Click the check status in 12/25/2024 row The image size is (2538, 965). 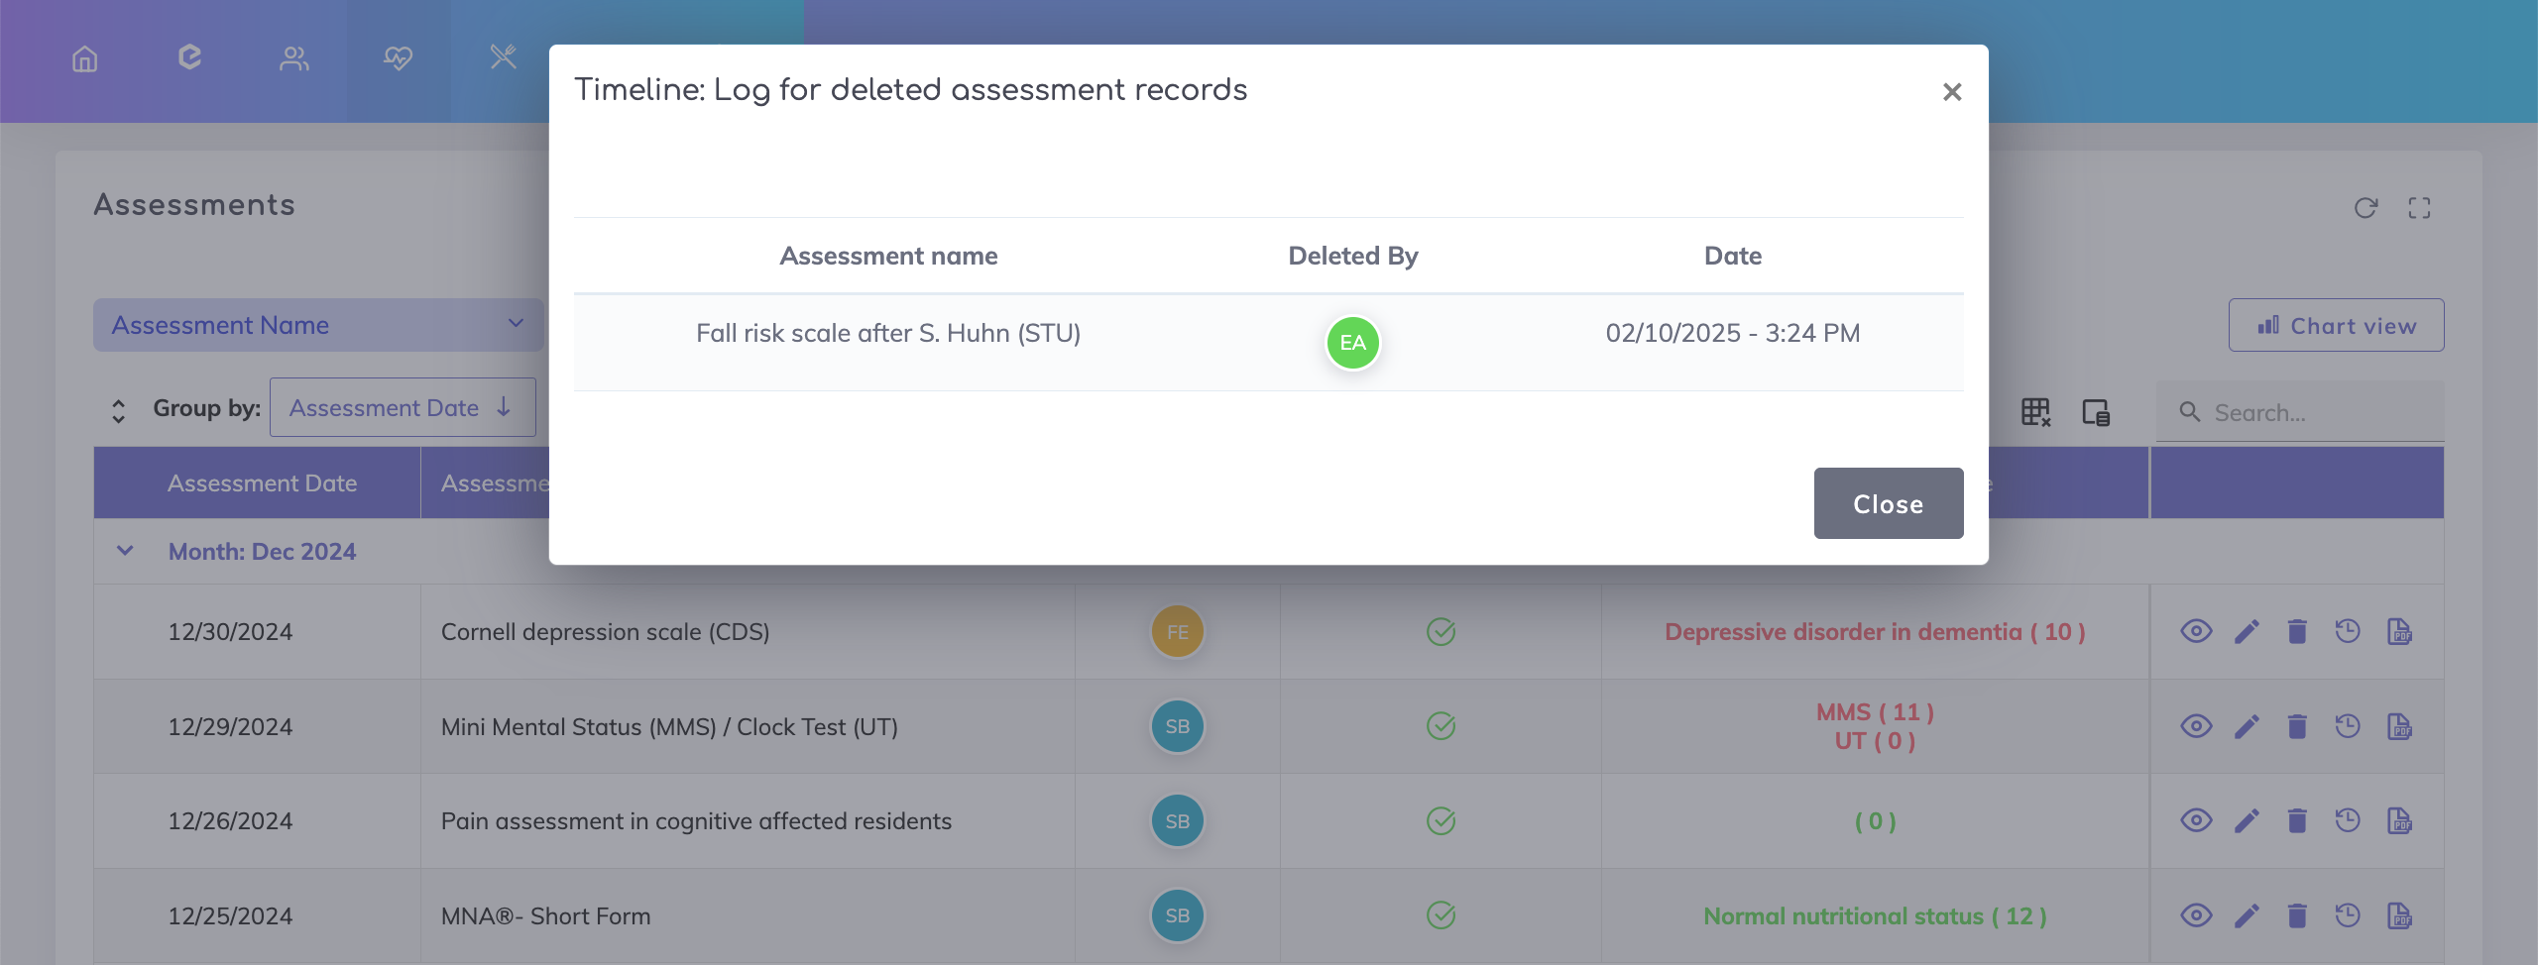point(1441,915)
